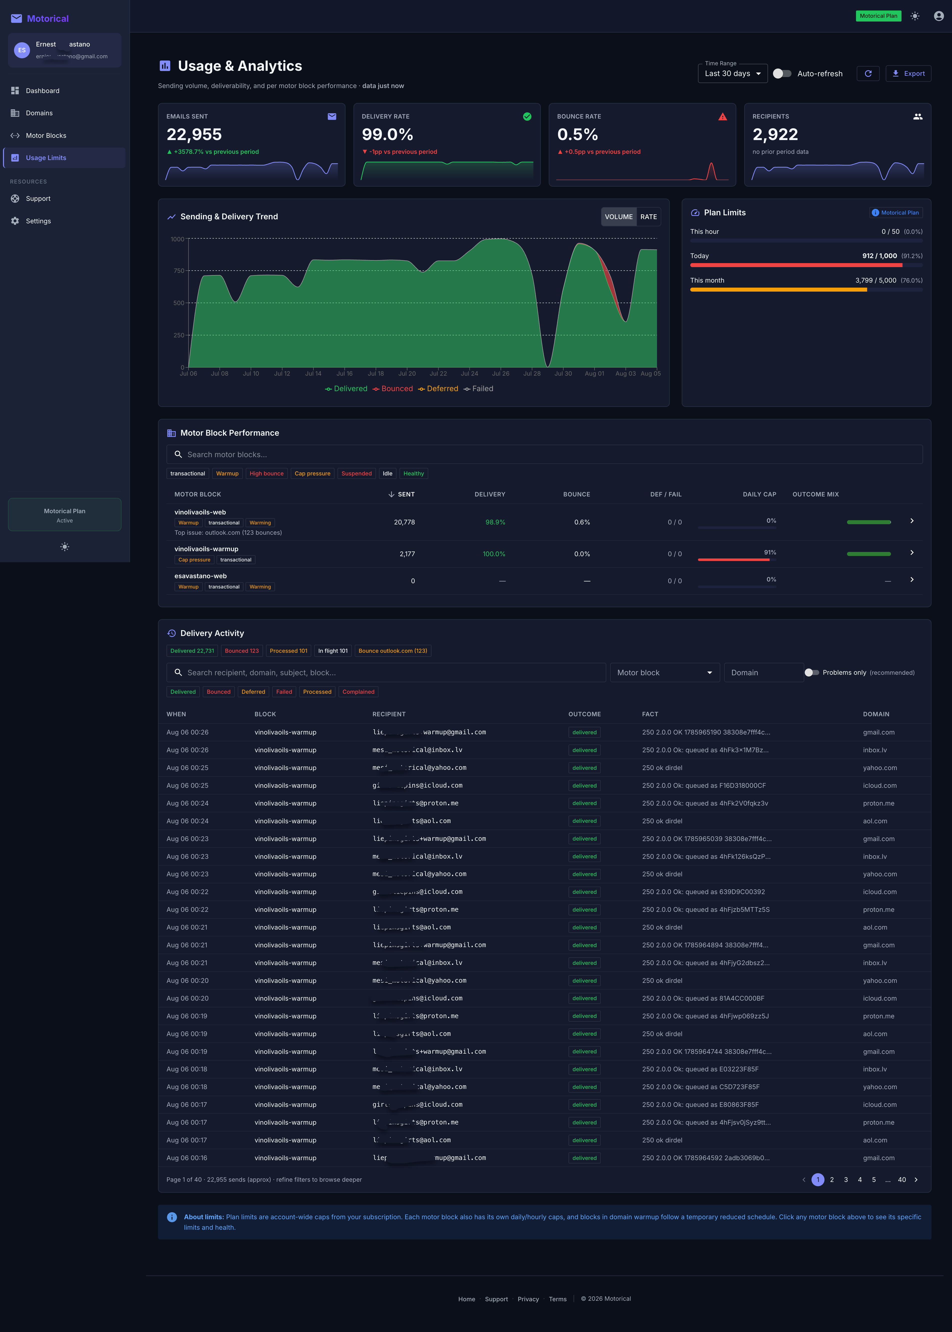Click the Export button
This screenshot has height=1332, width=952.
pos(908,74)
